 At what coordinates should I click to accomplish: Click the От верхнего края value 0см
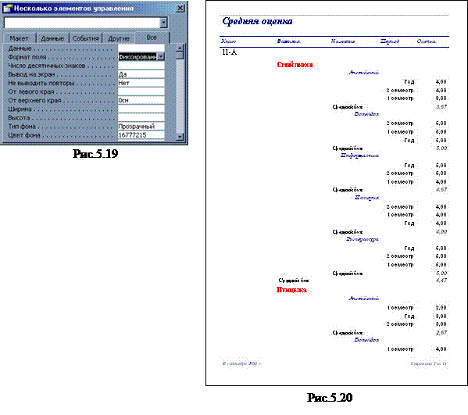[141, 100]
